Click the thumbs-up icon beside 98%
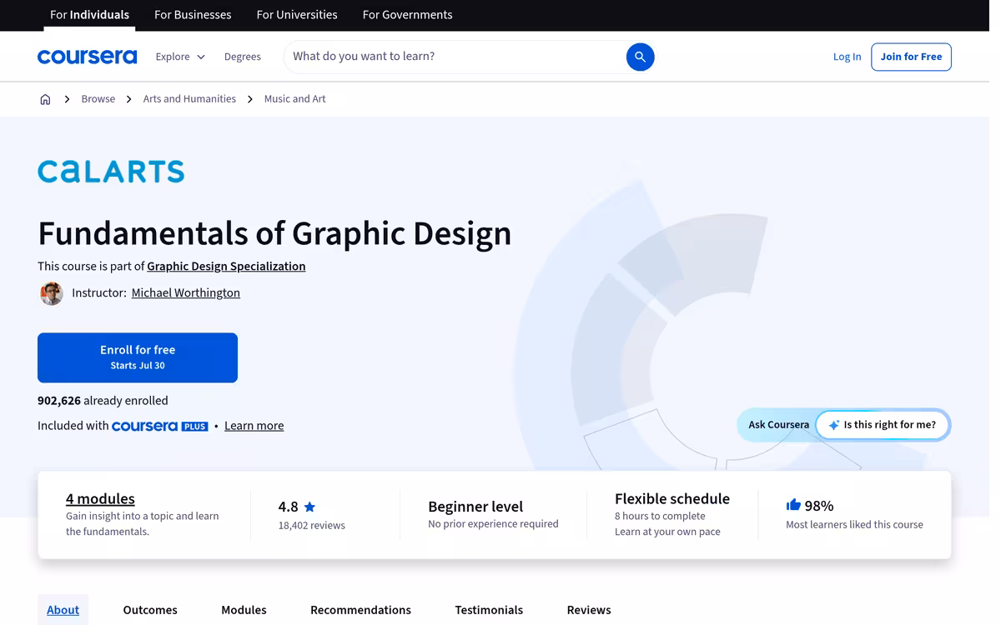Viewport: 1001px width, 625px height. (x=793, y=505)
